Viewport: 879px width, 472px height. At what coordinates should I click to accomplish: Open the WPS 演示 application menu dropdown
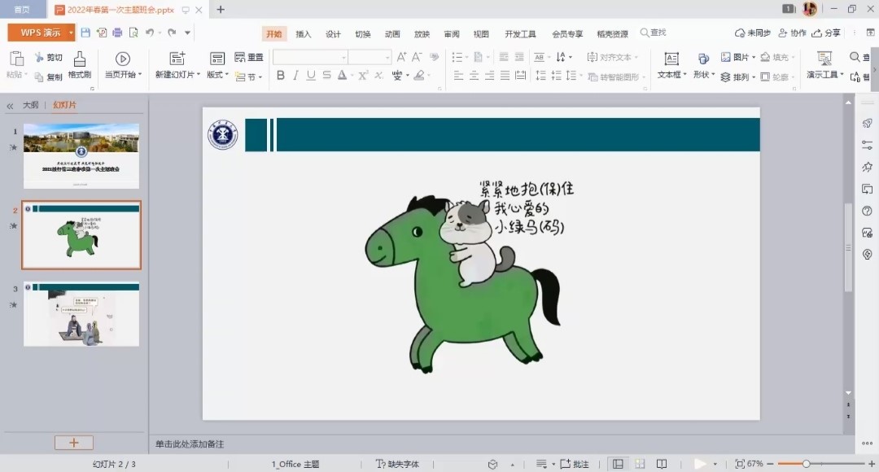click(x=71, y=33)
